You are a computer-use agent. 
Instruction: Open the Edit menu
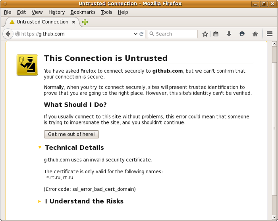point(21,12)
